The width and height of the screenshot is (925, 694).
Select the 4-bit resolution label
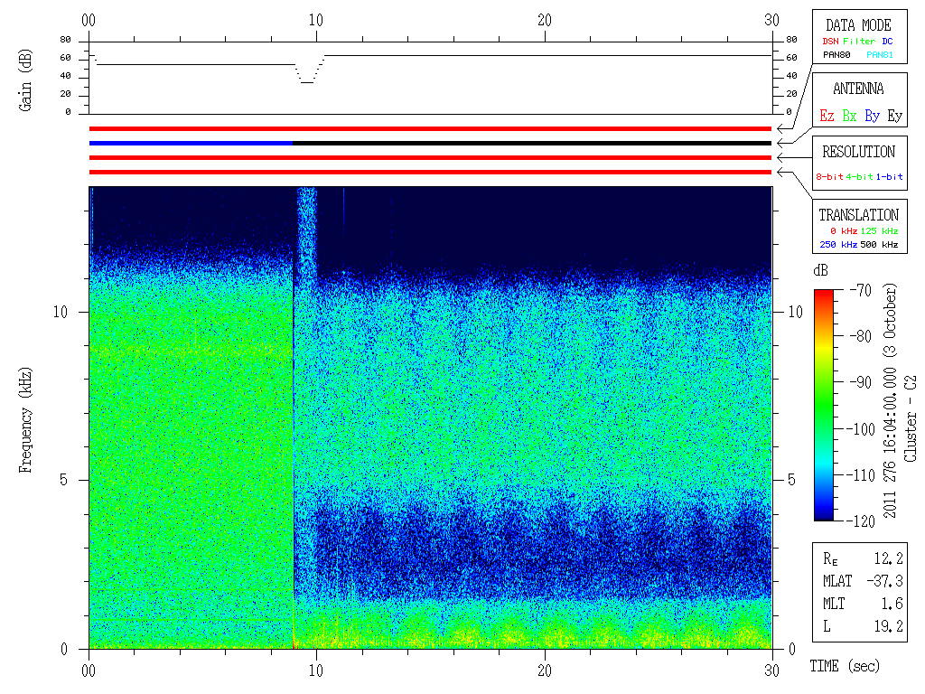pyautogui.click(x=859, y=176)
